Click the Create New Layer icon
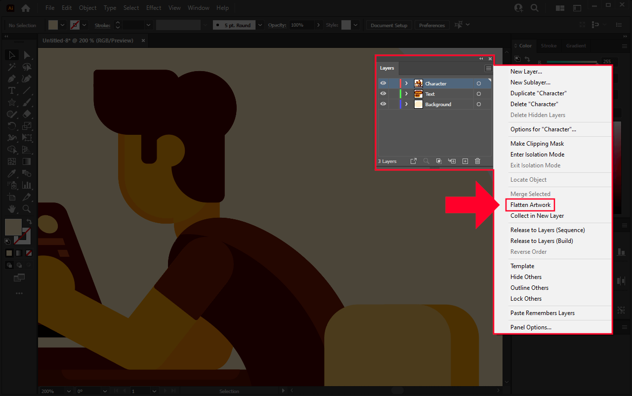Screen dimensions: 632x396 click(x=464, y=161)
